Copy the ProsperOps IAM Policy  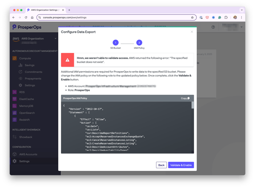point(185,98)
